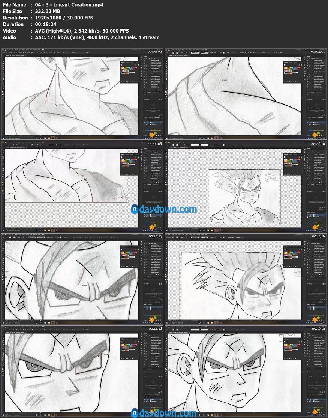The image size is (328, 418).
Task: Choose the Type tool in 00:02:02 frame
Action: 3,70
